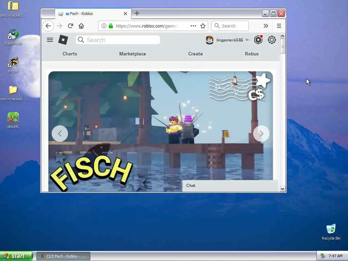This screenshot has height=261, width=348.
Task: Open the lmgamer6585 profile name link
Action: pos(230,40)
